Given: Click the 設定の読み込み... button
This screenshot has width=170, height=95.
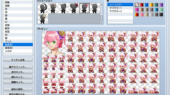Looking at the screenshot, I should pos(18,94).
